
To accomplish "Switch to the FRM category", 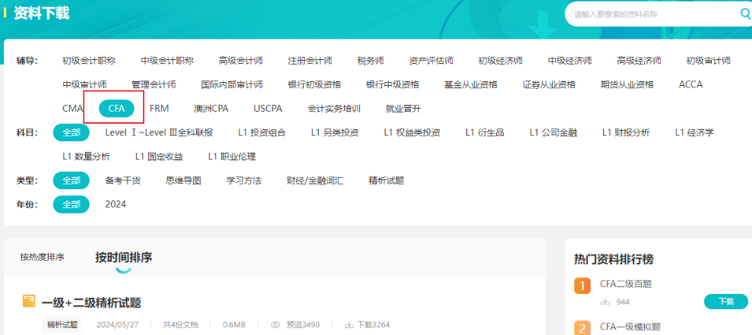I will tap(160, 109).
